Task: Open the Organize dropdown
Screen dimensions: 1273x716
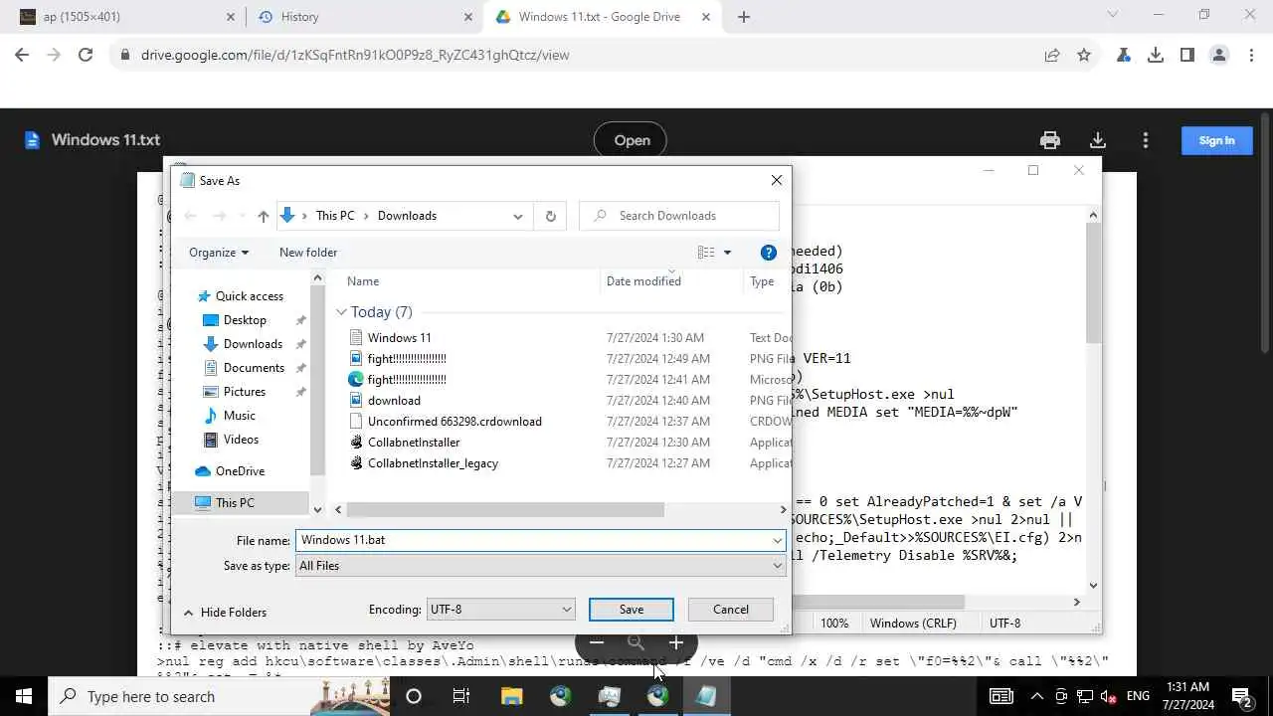Action: 219,253
